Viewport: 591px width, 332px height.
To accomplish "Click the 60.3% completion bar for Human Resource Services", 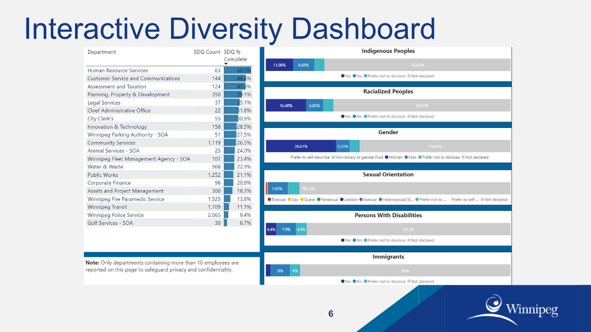I will 238,70.
